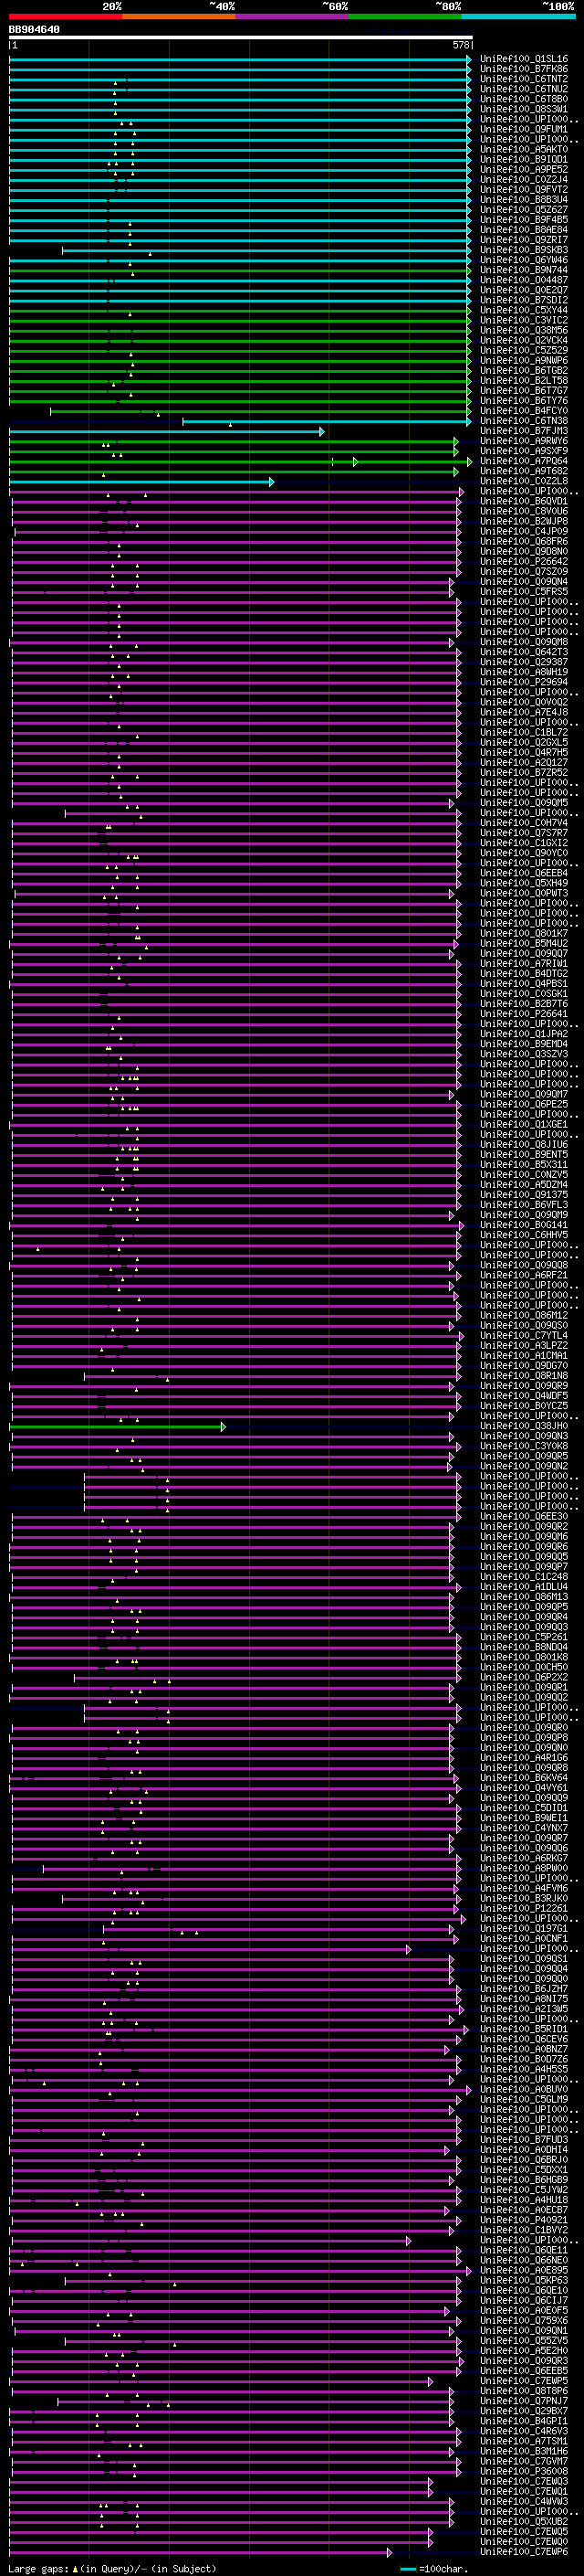
Task: Select hit label UniRef100_Q38M56
Action: 524,330
